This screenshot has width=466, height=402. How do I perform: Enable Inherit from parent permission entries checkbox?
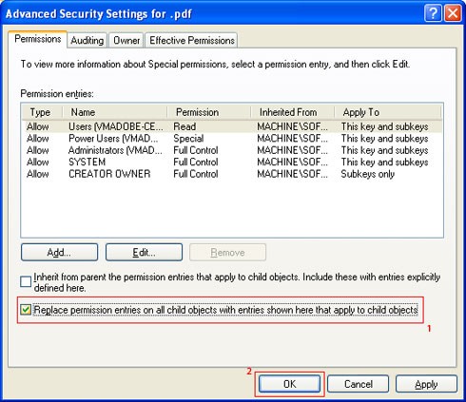26,281
